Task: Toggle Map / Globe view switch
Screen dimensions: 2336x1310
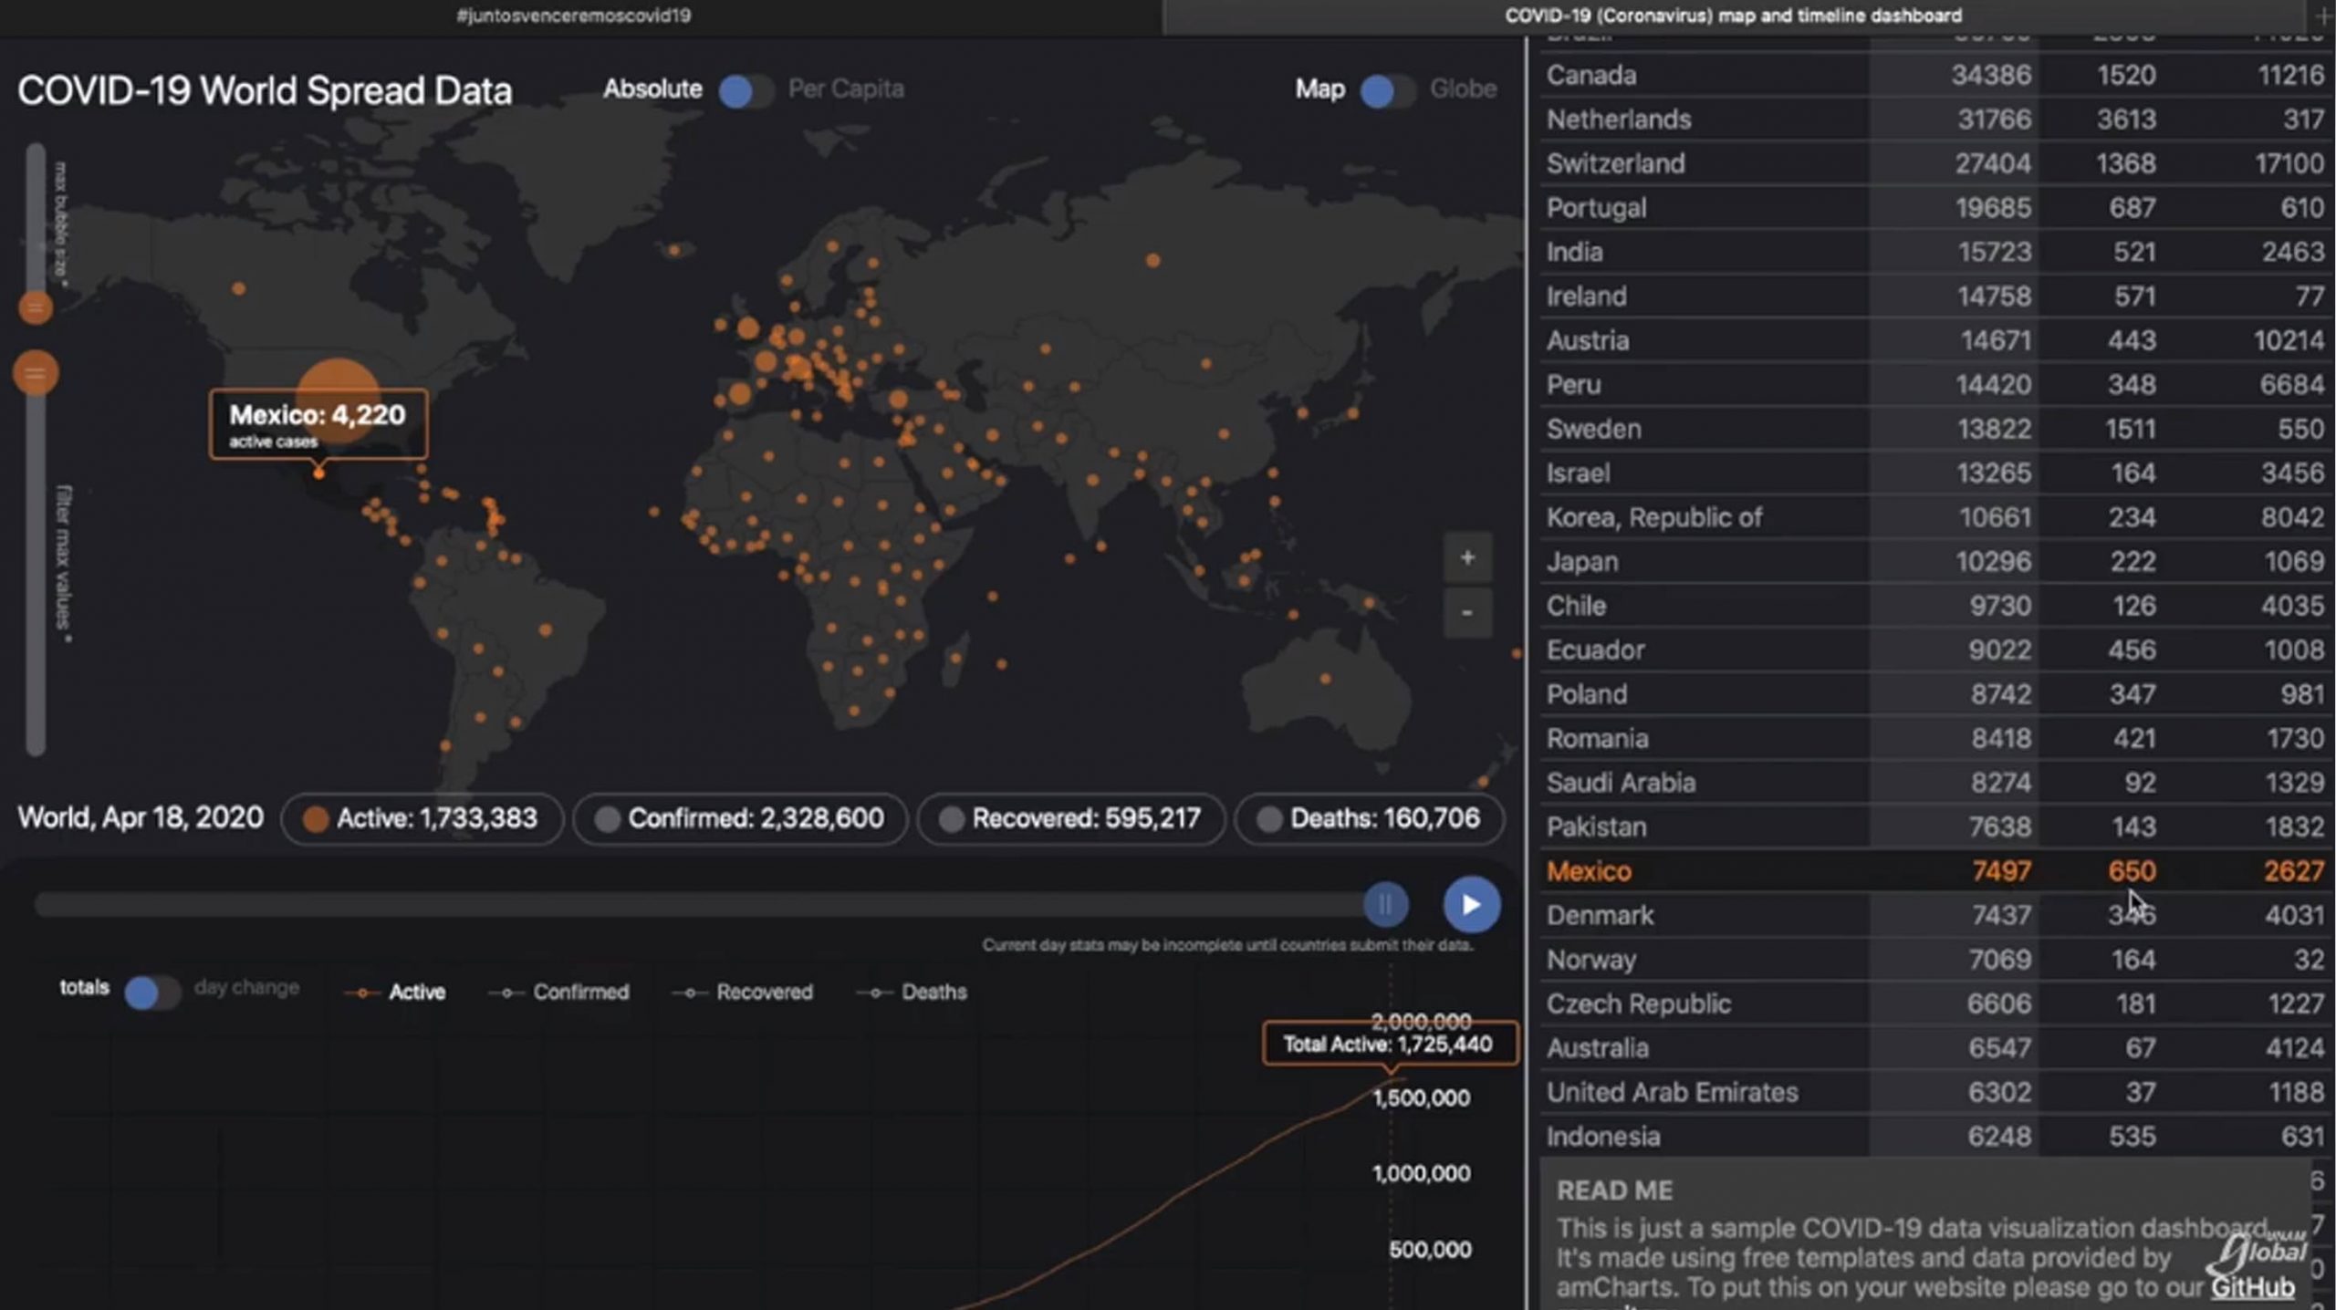Action: pyautogui.click(x=1386, y=90)
